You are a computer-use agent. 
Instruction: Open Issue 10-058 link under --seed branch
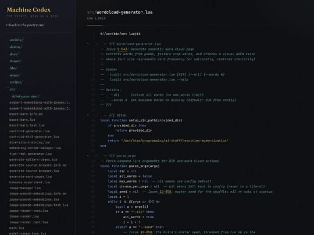(x=146, y=232)
